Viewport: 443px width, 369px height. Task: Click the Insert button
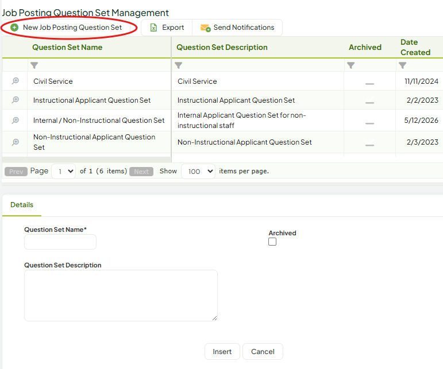pyautogui.click(x=222, y=352)
